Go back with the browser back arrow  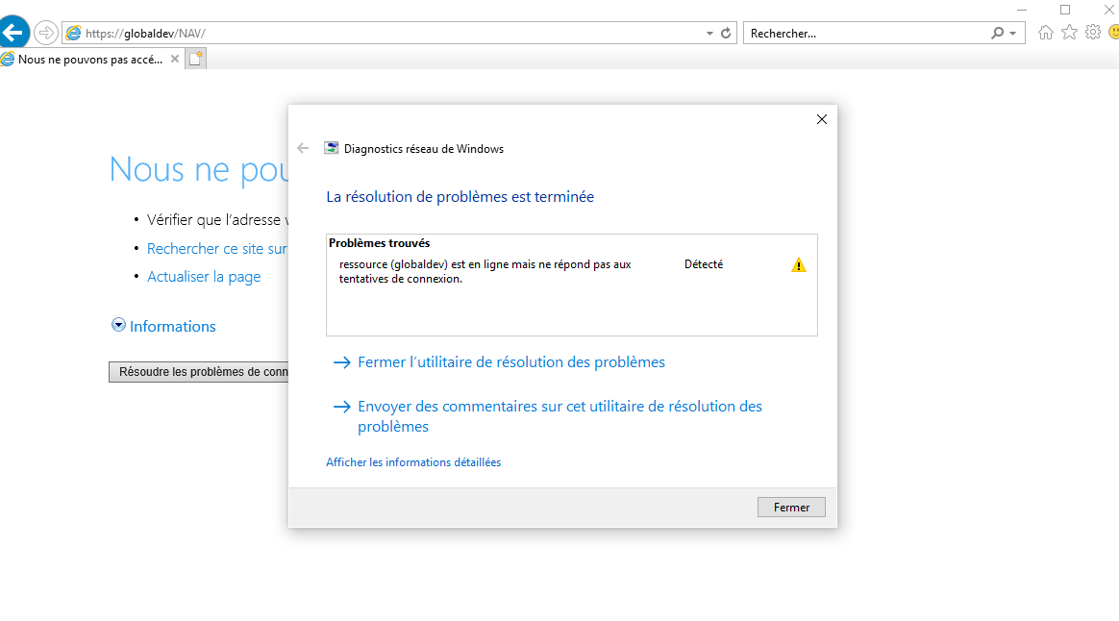(x=12, y=33)
